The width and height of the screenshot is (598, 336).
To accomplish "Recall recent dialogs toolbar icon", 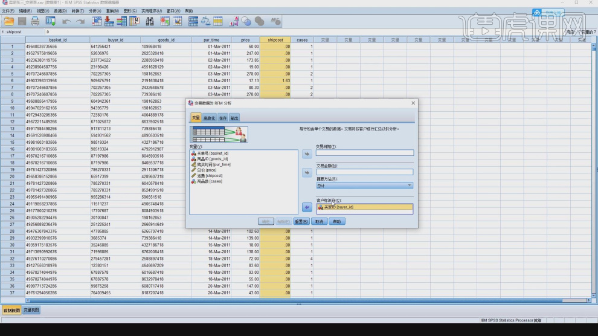I will point(51,21).
